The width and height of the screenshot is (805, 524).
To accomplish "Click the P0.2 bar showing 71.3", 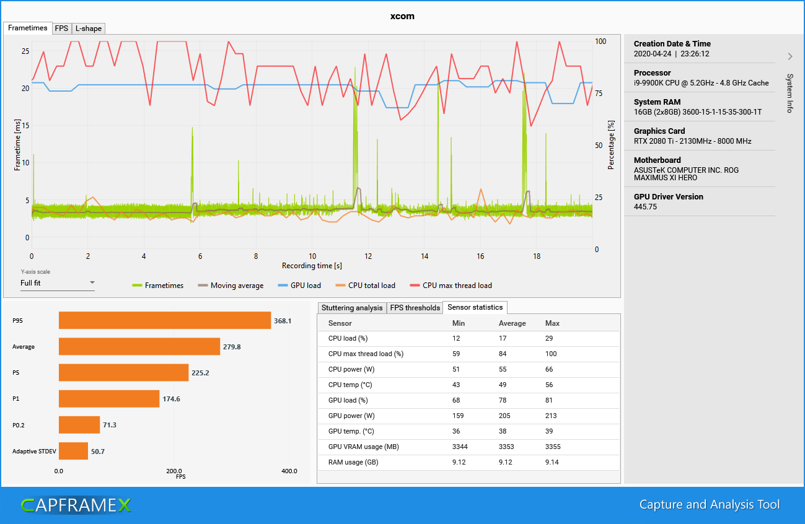I will [79, 425].
